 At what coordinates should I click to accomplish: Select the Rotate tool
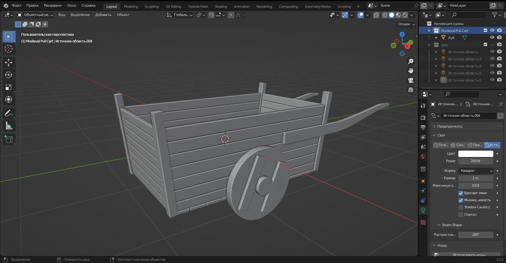click(x=9, y=75)
